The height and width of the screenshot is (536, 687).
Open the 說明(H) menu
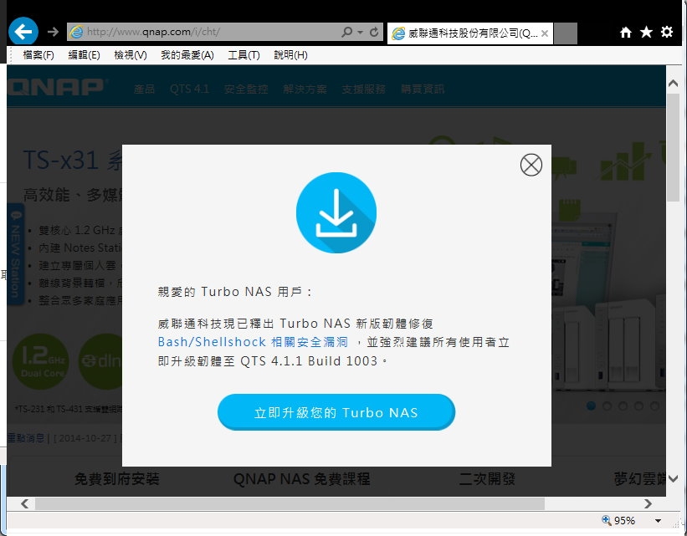[x=290, y=55]
